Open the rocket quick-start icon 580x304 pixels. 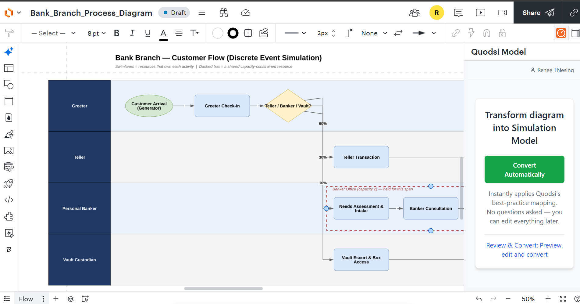click(x=9, y=183)
